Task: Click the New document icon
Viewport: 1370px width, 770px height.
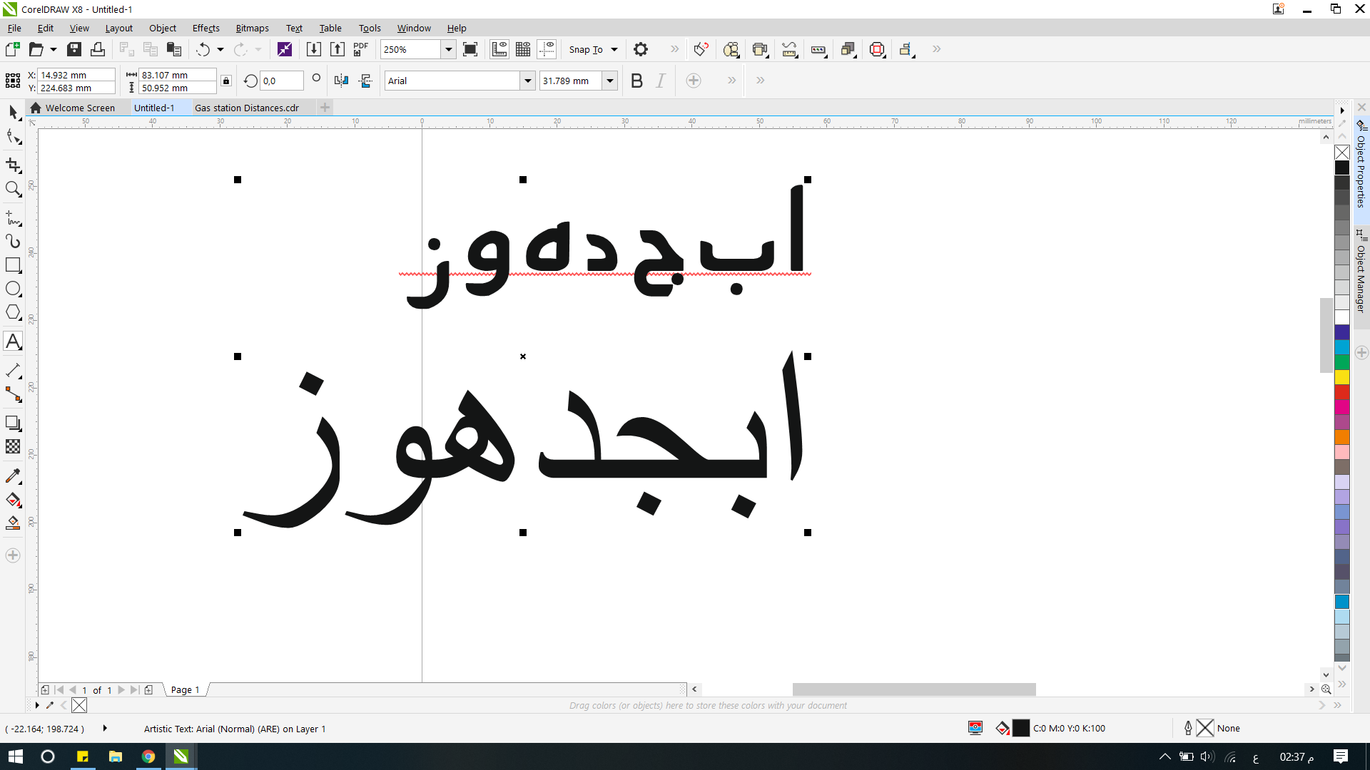Action: 12,49
